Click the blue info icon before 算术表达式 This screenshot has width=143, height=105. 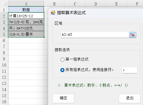click(59, 85)
